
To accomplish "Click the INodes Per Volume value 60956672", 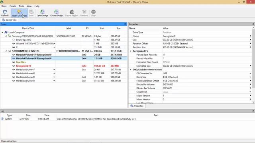I will 167,88.
